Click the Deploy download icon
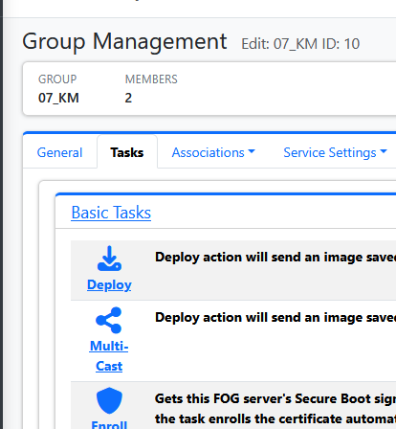 coord(109,259)
